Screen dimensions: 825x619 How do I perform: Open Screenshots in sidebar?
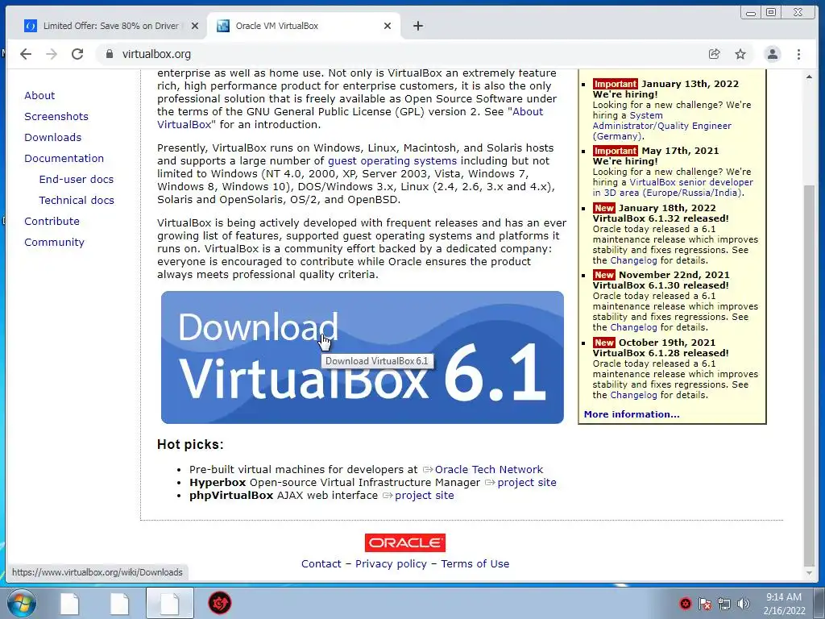[x=56, y=116]
